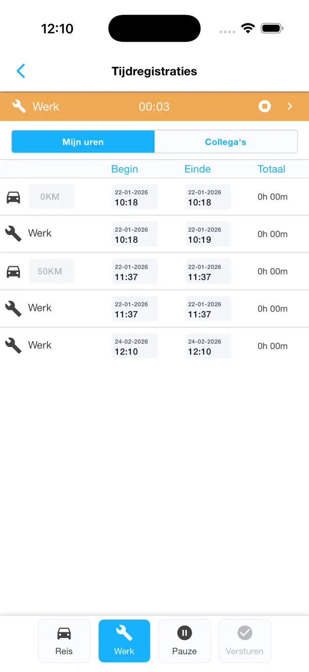
Task: Click the Totaal column header
Action: point(271,169)
